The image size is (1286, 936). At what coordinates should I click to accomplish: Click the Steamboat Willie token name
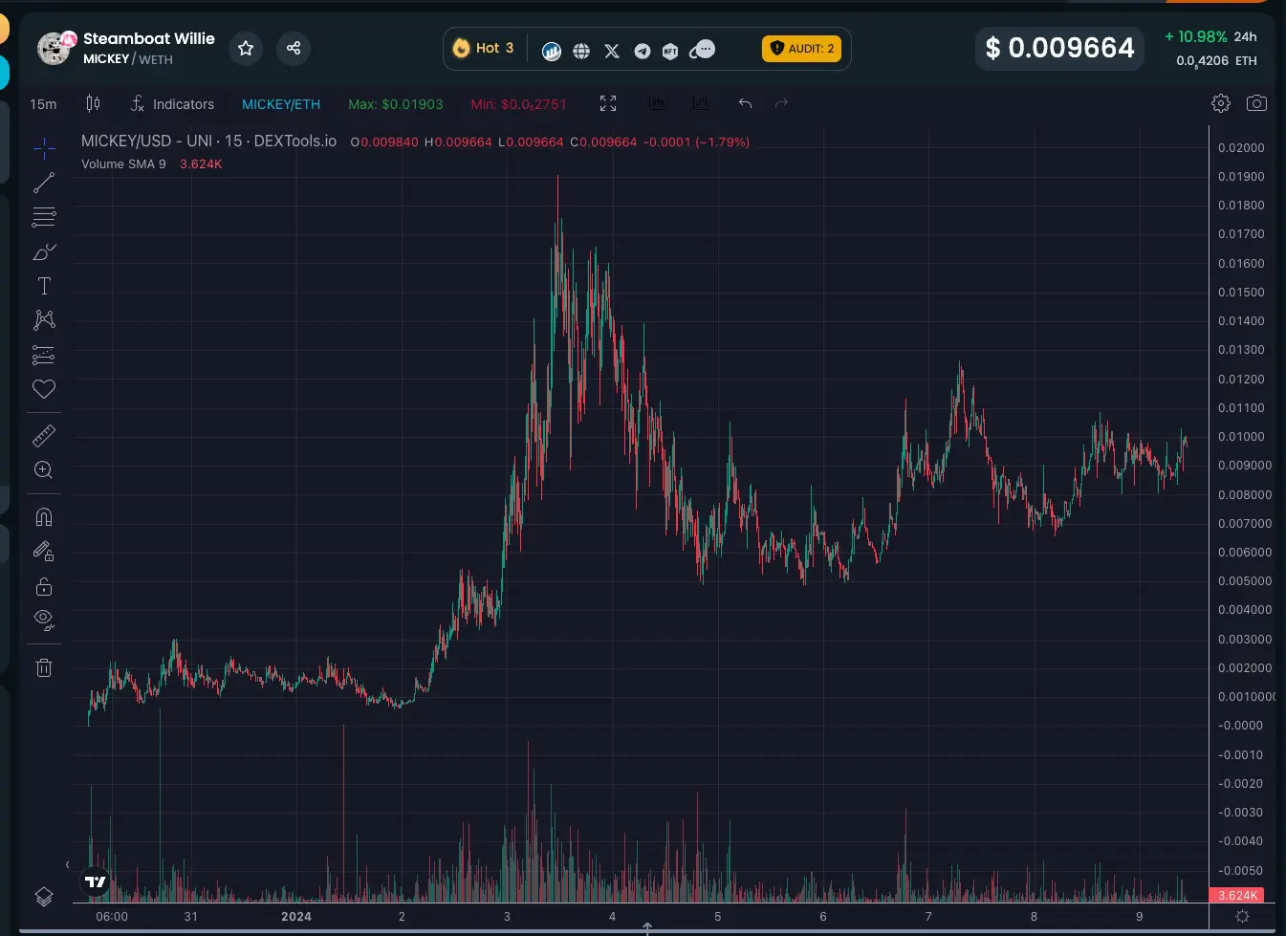coord(149,38)
